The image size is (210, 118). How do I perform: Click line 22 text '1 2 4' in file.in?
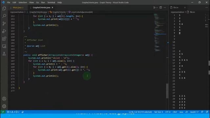coord(182,78)
